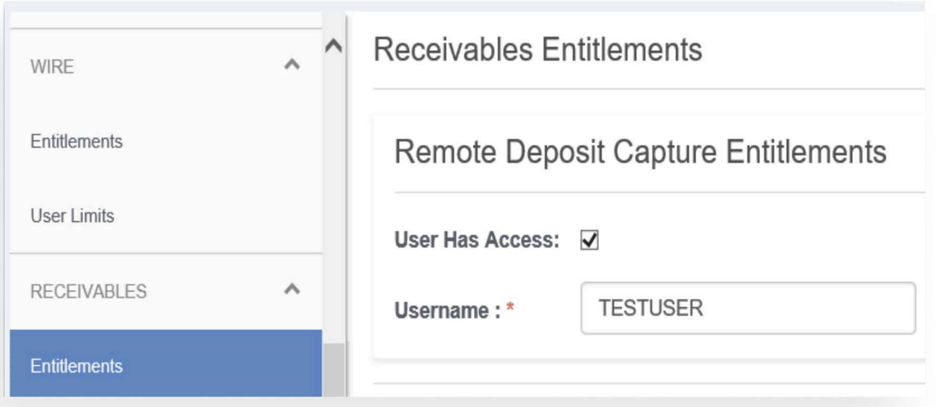Click the red required asterisk by Username
The image size is (936, 407).
tap(510, 308)
